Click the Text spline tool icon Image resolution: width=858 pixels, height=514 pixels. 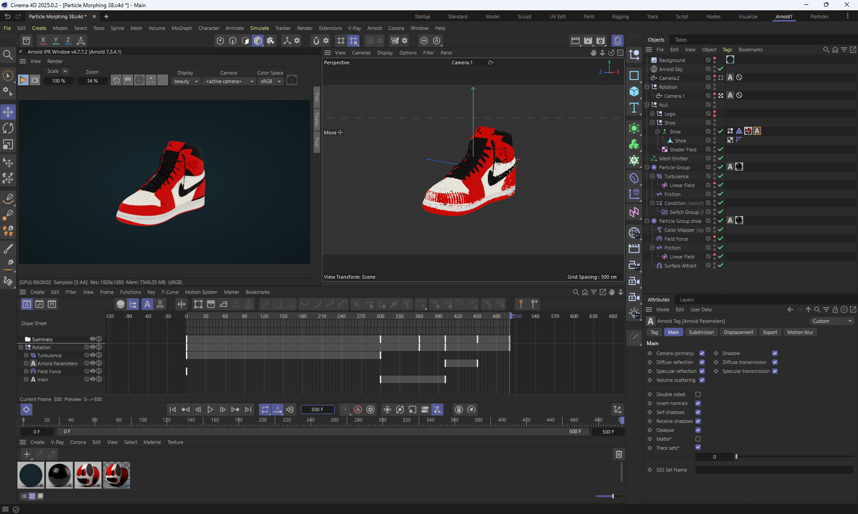(x=634, y=108)
